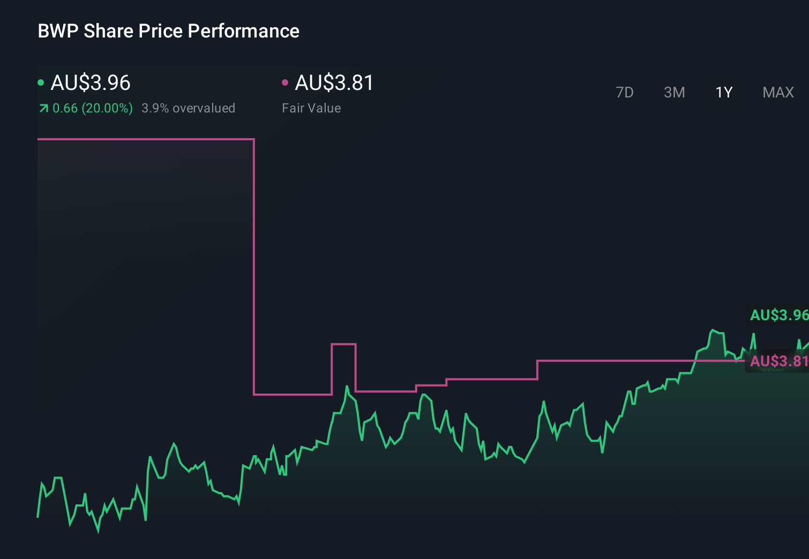Click the highest point of the pink line
The image size is (809, 559).
point(145,138)
